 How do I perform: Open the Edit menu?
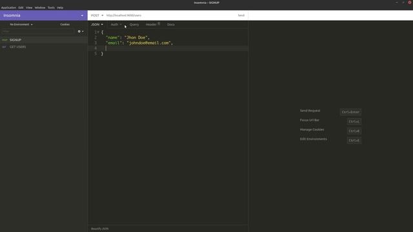21,8
